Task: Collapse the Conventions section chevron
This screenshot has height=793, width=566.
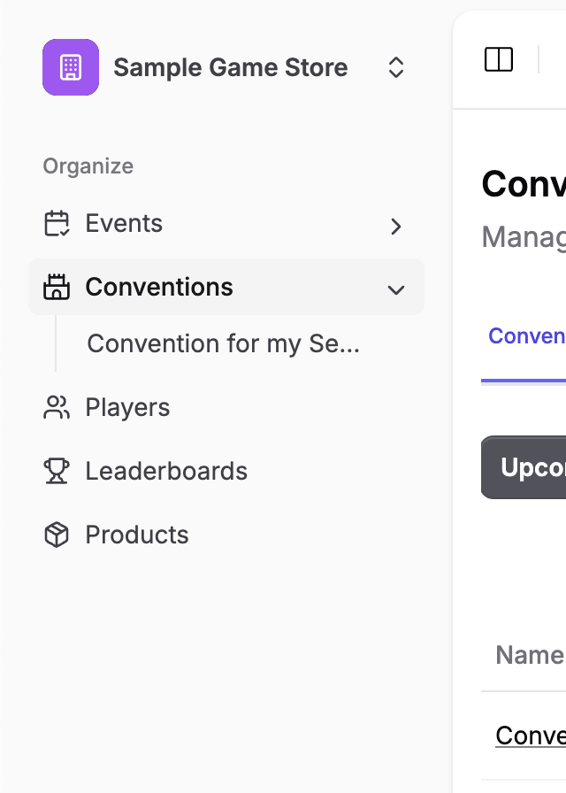Action: pos(396,289)
